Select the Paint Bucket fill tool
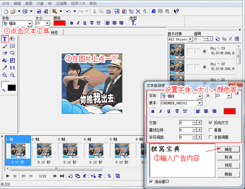 click(x=4, y=60)
